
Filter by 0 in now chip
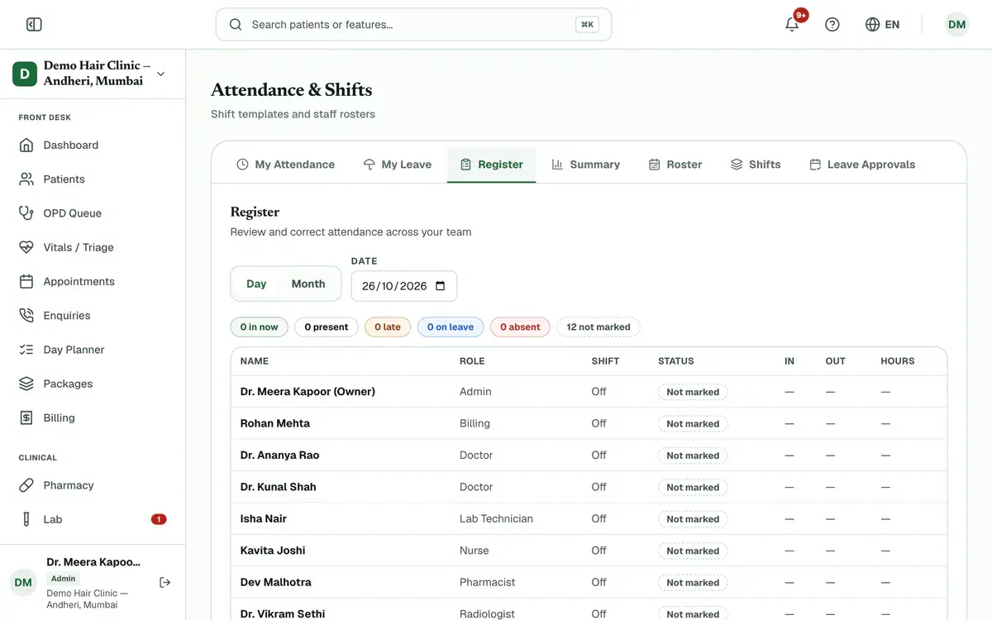coord(259,327)
